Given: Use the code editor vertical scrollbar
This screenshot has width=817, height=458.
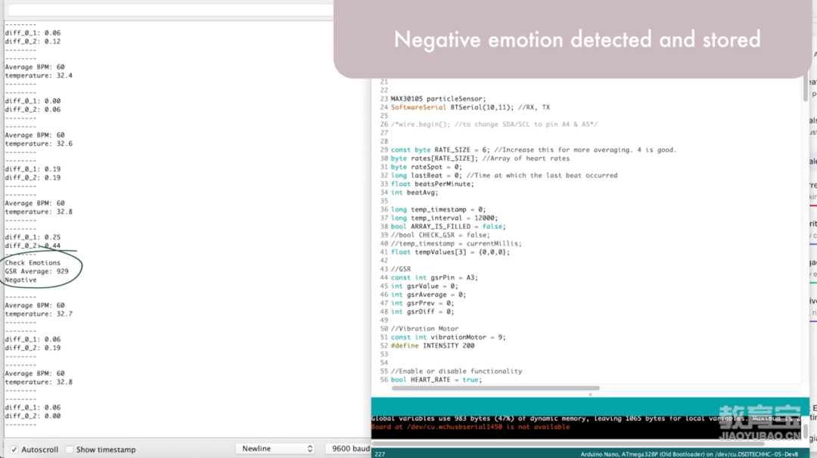Looking at the screenshot, I should [806, 89].
